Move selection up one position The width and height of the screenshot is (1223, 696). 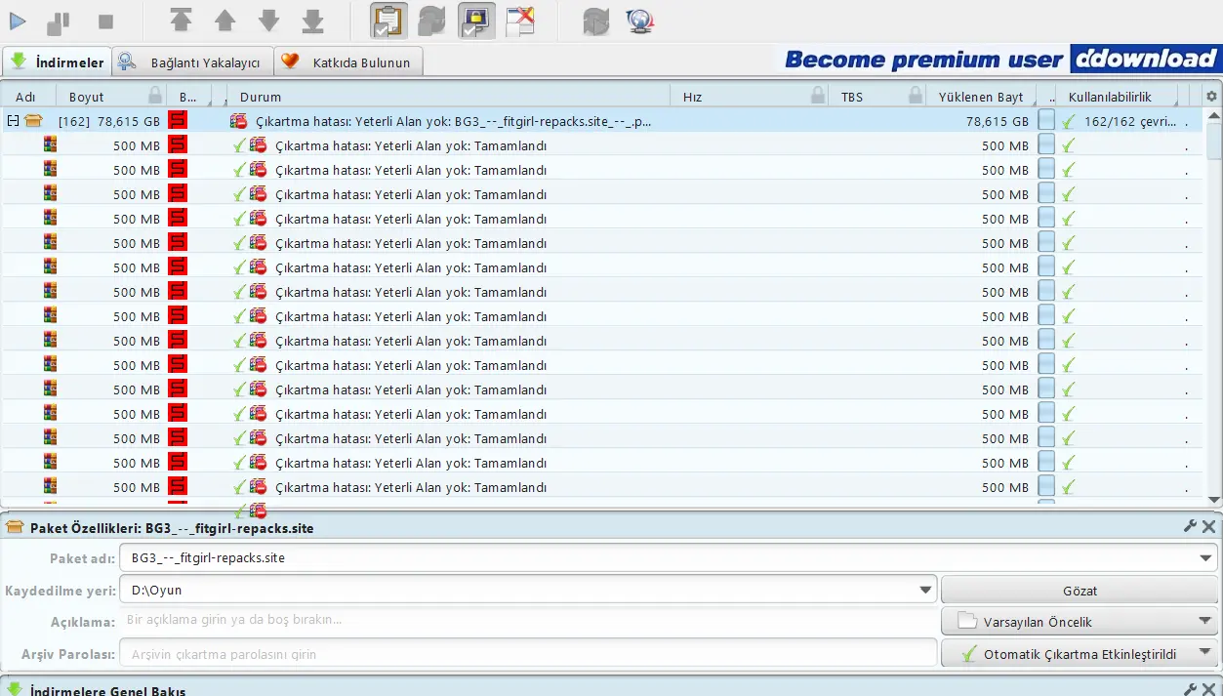click(x=224, y=20)
